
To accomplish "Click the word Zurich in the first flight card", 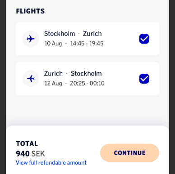I will tap(92, 34).
